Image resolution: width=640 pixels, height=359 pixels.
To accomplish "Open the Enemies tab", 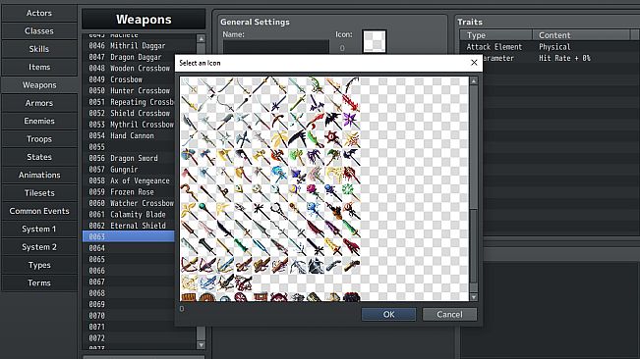I will pos(39,121).
